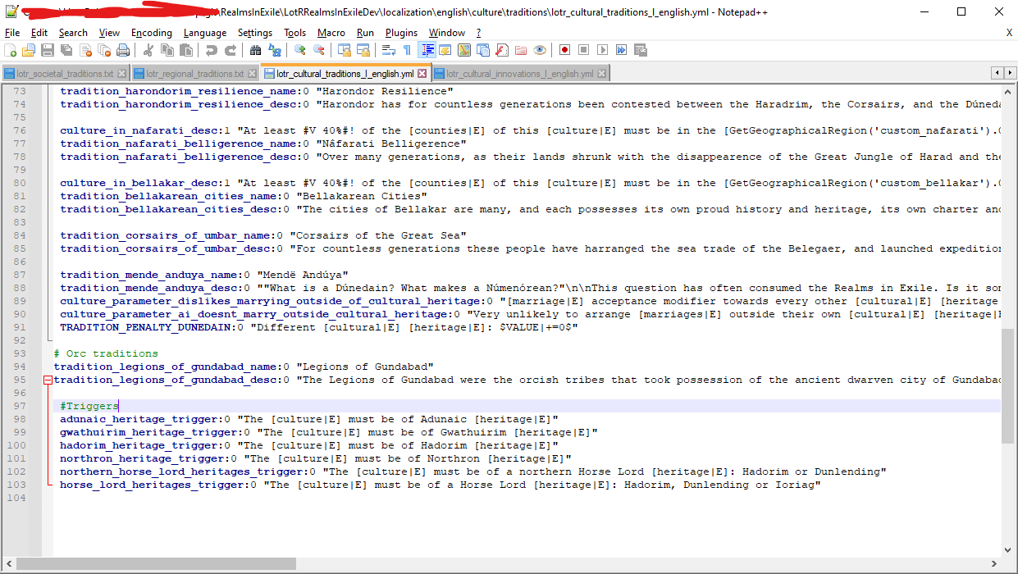
Task: Zoom out using the toolbar icon
Action: click(319, 50)
